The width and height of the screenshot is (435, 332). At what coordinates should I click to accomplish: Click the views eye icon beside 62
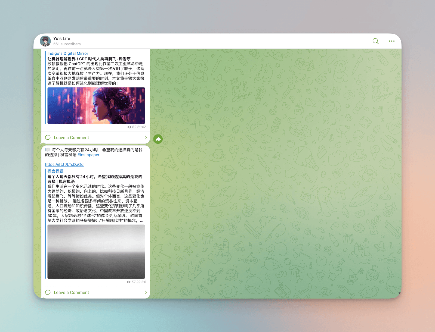click(129, 127)
